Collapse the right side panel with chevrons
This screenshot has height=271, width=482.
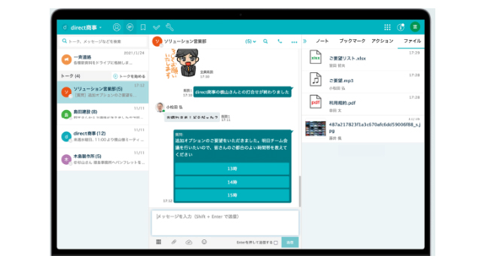click(x=305, y=41)
